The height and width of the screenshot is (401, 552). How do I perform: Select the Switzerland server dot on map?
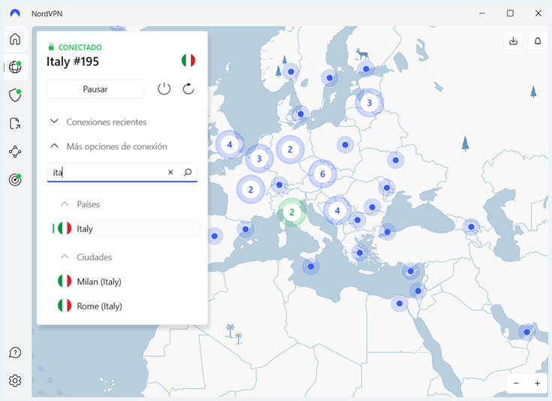pos(279,185)
